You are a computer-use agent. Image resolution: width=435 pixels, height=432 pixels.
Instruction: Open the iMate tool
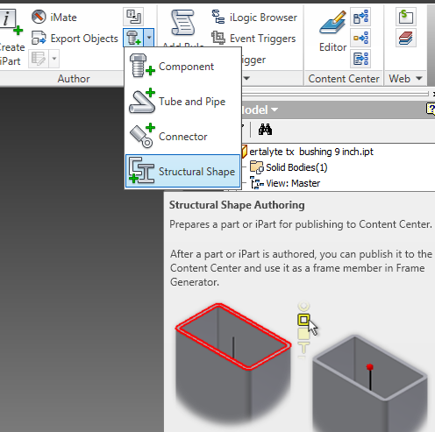pos(54,18)
